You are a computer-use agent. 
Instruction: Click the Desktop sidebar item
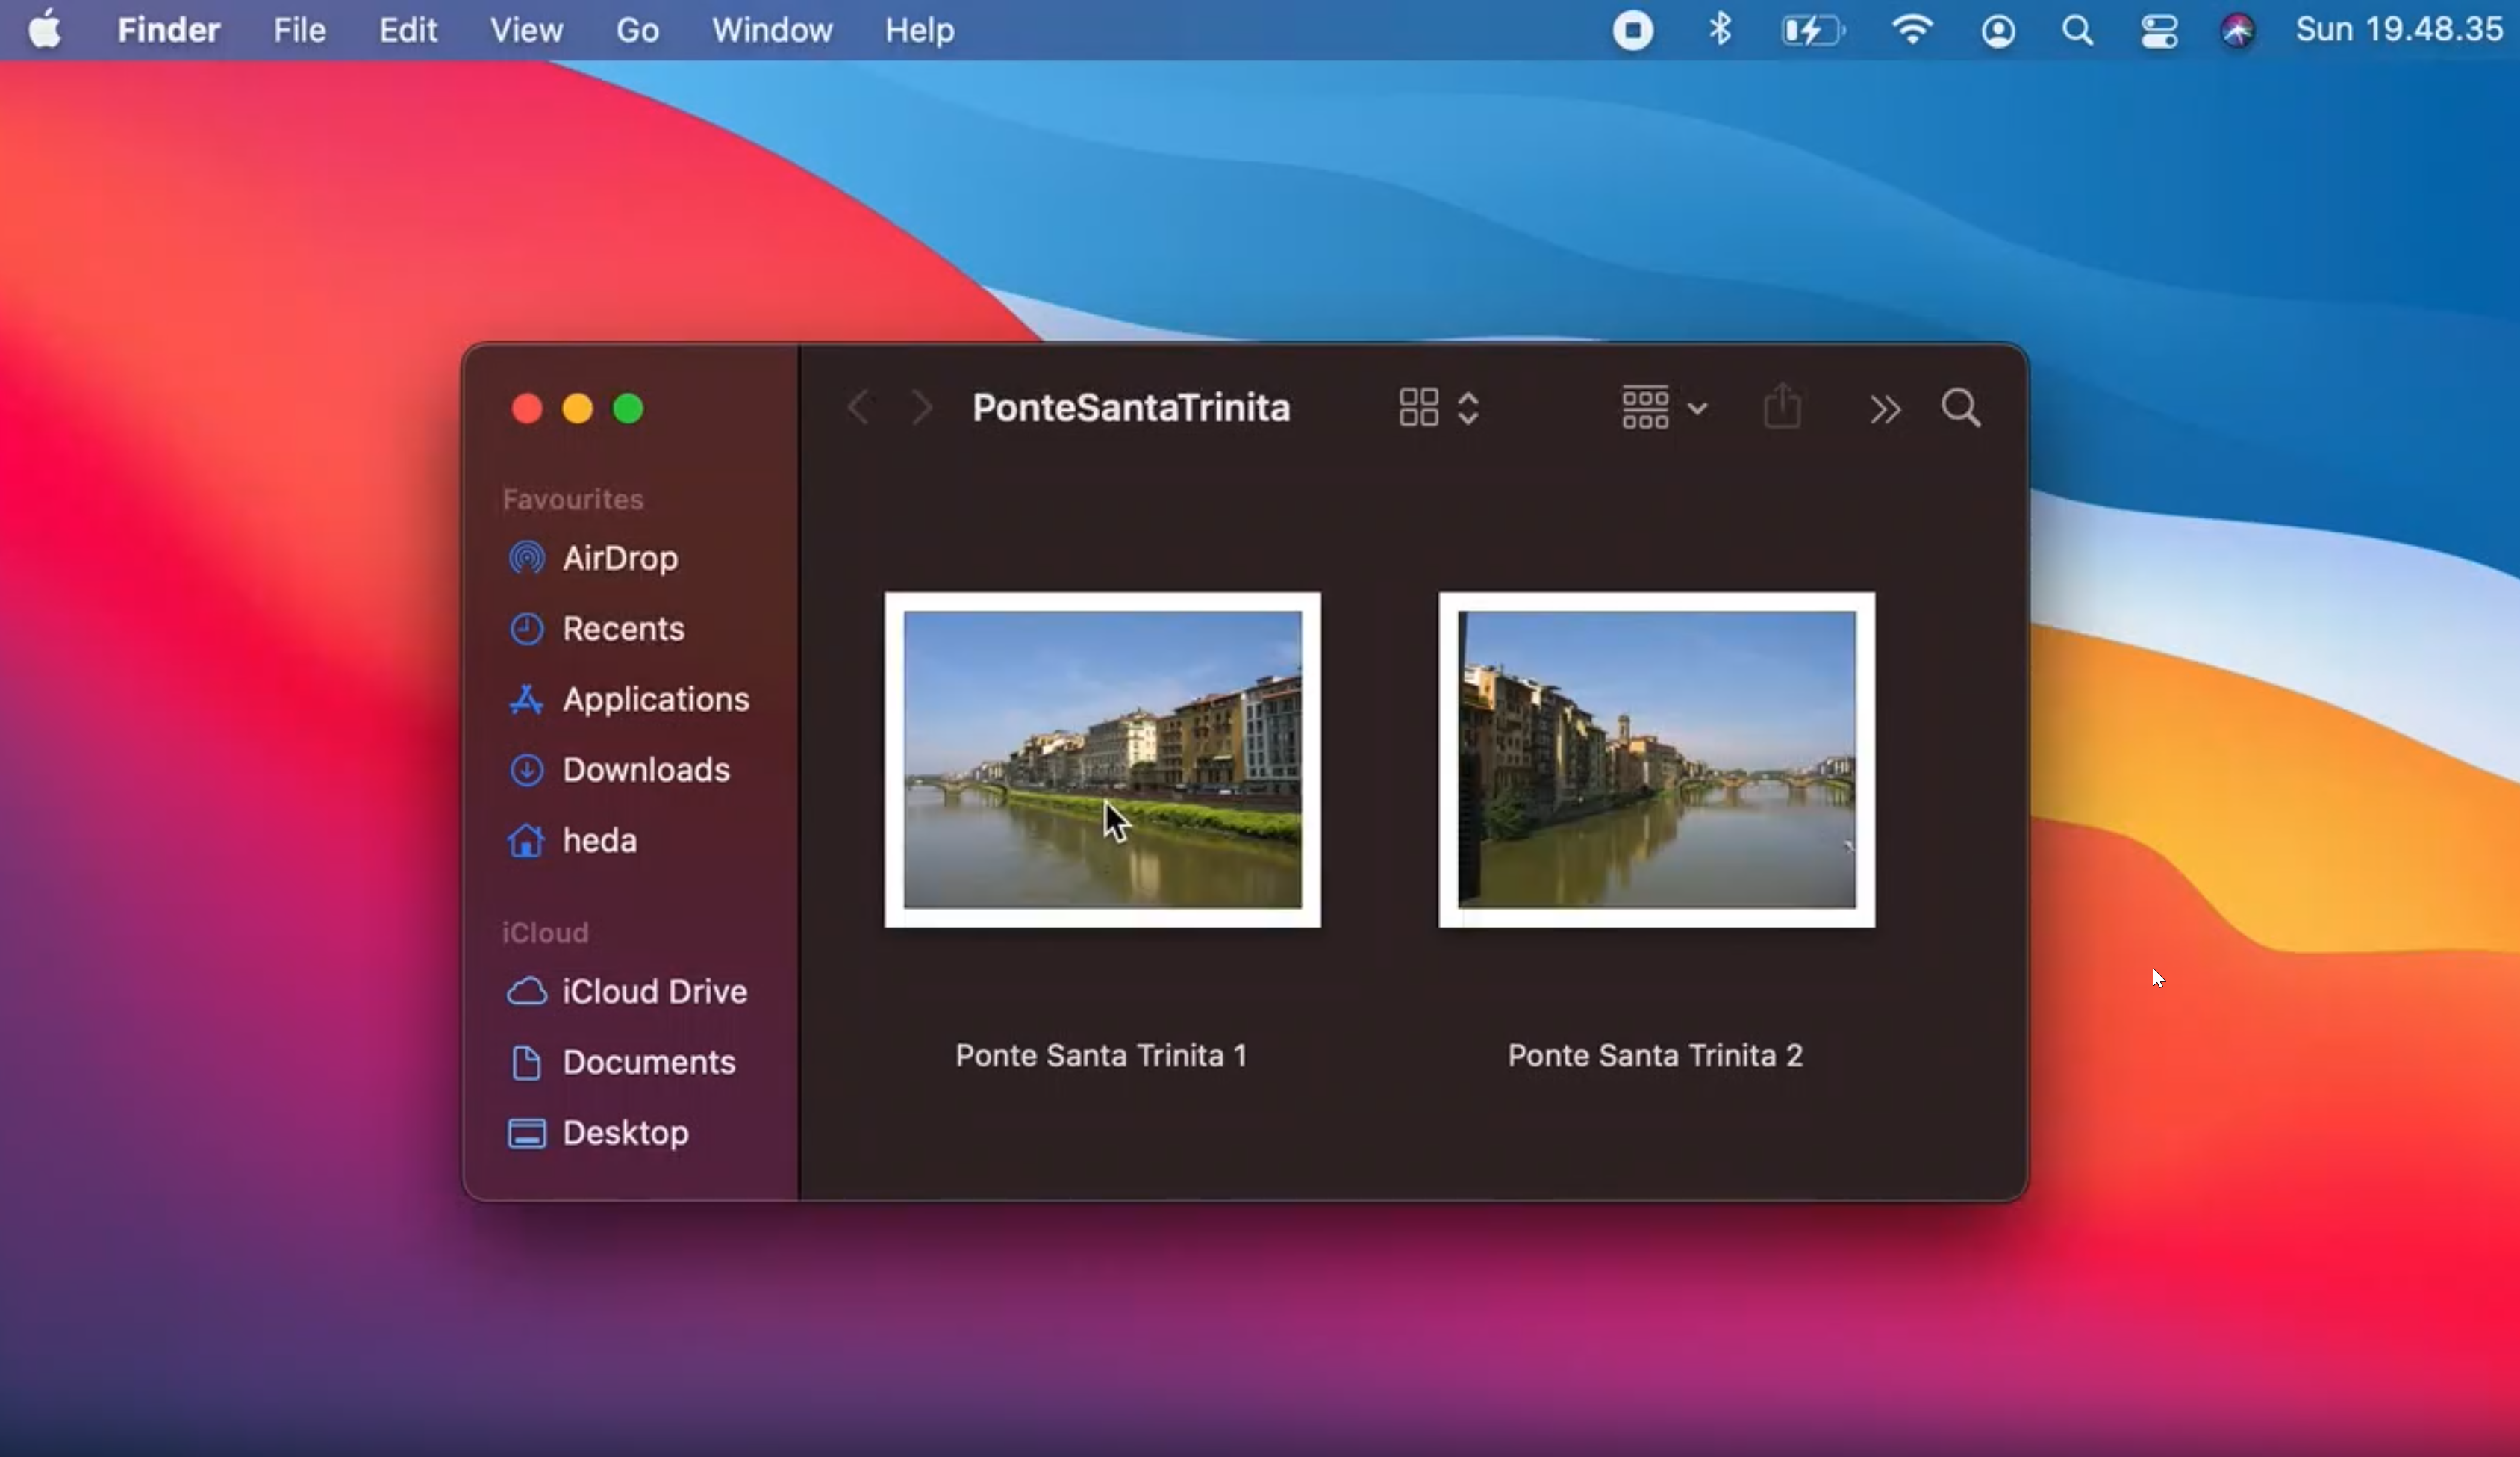tap(625, 1133)
